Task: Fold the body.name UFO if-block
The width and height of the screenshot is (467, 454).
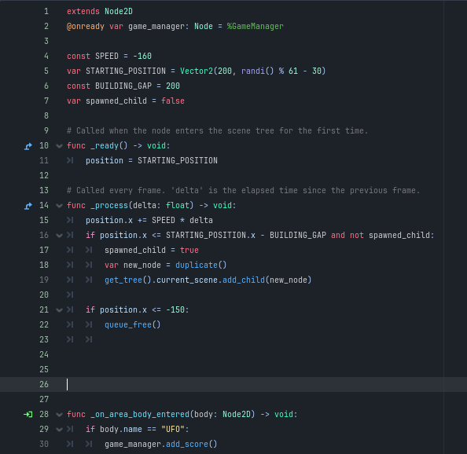Action: (x=59, y=430)
